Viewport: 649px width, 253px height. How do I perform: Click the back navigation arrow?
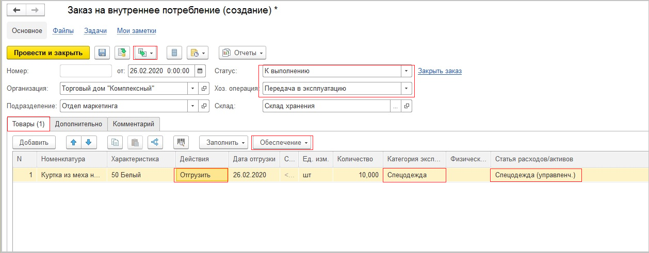click(17, 10)
